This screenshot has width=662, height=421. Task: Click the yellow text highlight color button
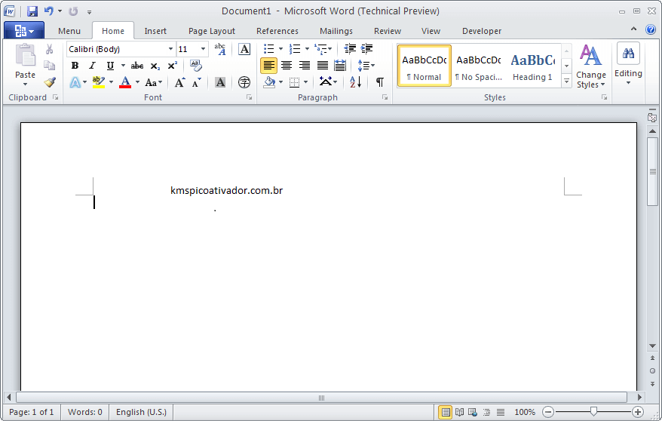(98, 82)
